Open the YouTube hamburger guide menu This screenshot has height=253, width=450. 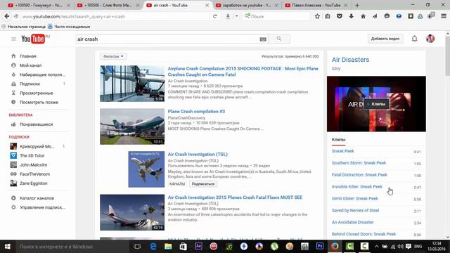(13, 39)
